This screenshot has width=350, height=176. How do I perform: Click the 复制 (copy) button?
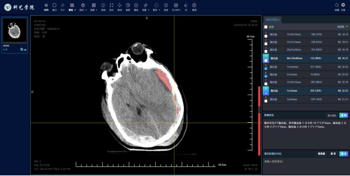tap(344, 115)
